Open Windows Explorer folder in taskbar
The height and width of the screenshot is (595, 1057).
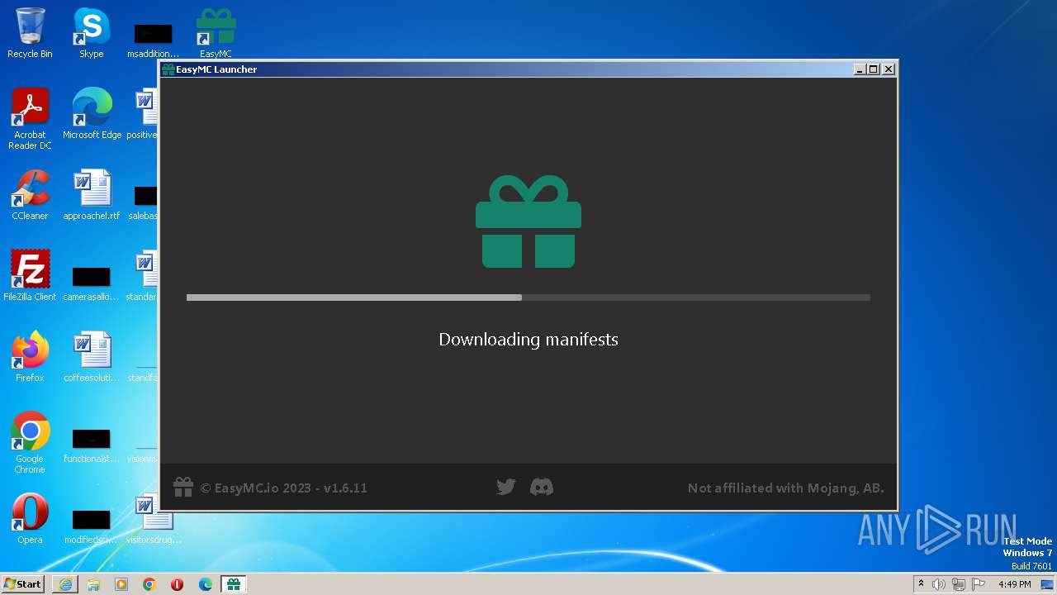click(x=93, y=584)
